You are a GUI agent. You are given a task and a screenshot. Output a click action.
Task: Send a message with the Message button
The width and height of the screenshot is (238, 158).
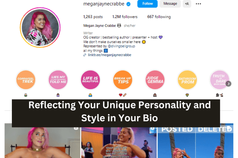[170, 4]
